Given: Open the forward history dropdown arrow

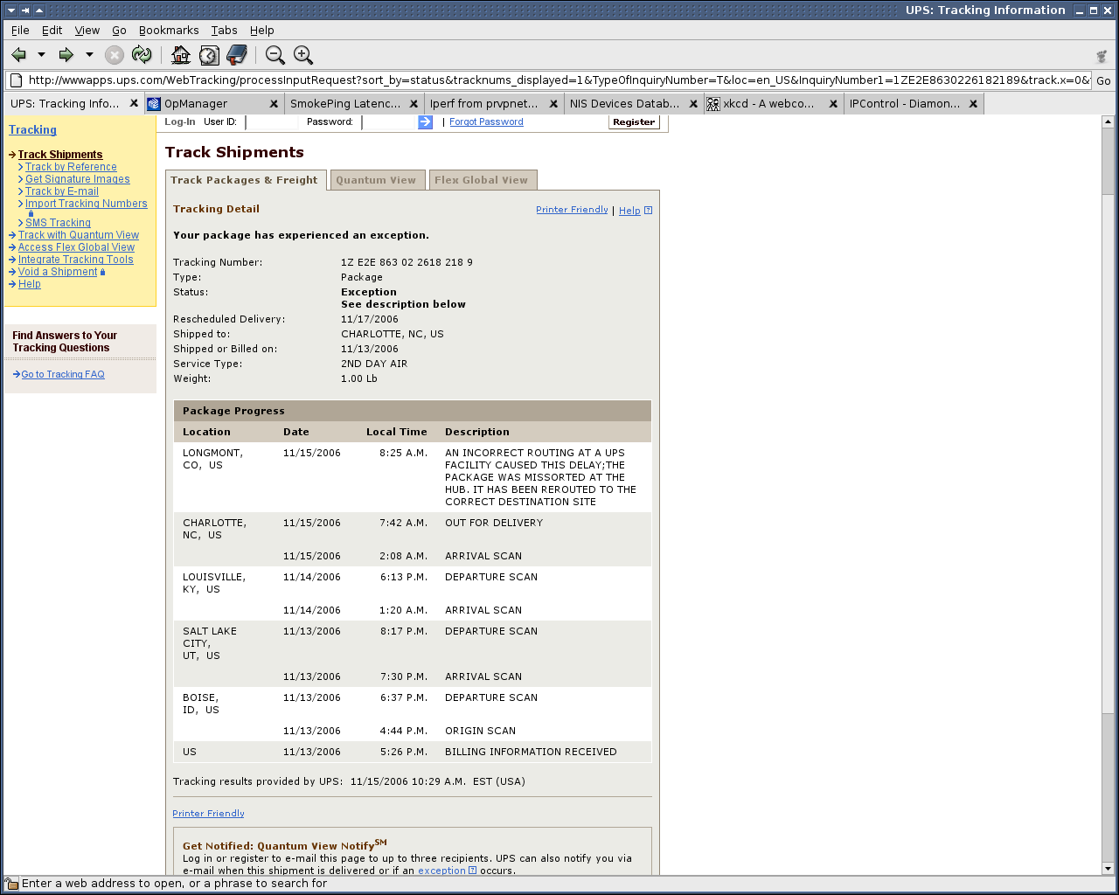Looking at the screenshot, I should (89, 55).
